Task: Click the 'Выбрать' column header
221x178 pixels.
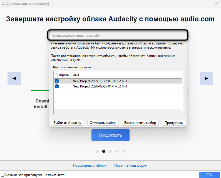Action: 62,75
